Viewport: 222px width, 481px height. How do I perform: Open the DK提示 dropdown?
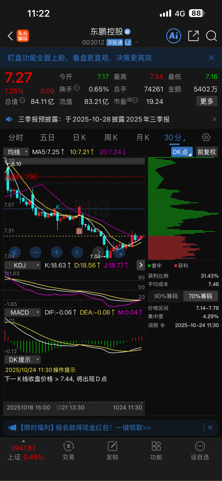(22, 359)
